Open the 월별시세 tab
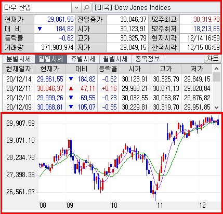Image resolution: width=223 pixels, height=214 pixels. click(x=115, y=59)
